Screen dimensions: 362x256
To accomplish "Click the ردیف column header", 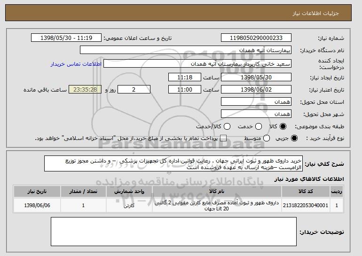I will point(337,192).
